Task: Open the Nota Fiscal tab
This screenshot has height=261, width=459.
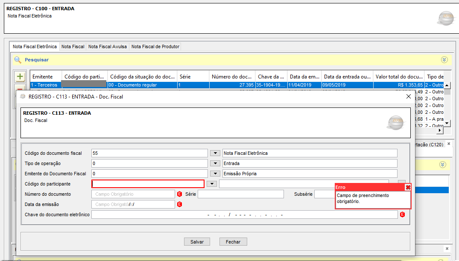Action: (73, 46)
